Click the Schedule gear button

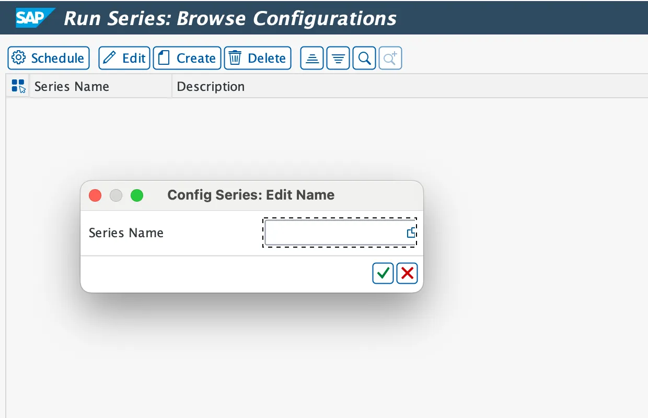click(x=49, y=58)
